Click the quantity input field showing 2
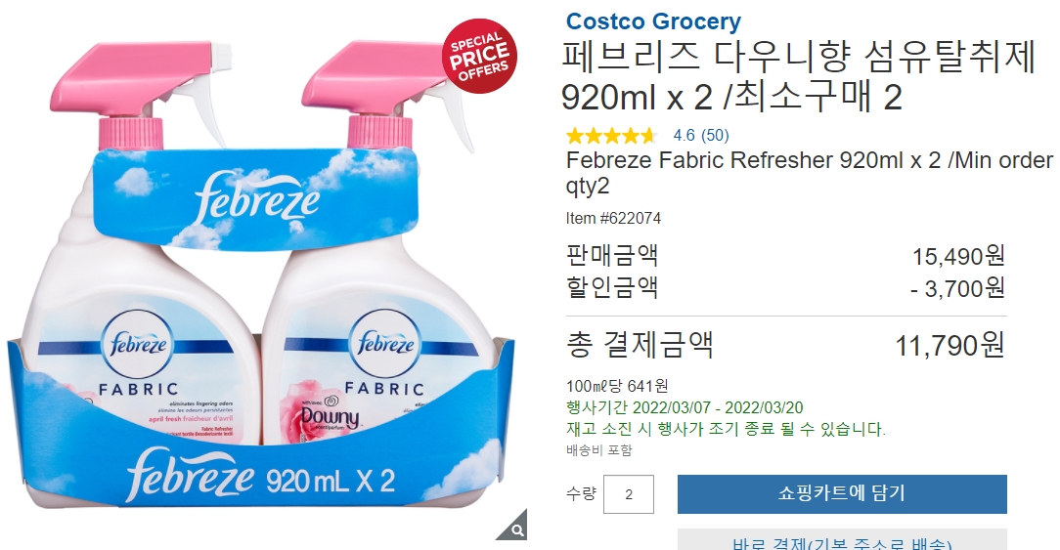 [x=629, y=494]
